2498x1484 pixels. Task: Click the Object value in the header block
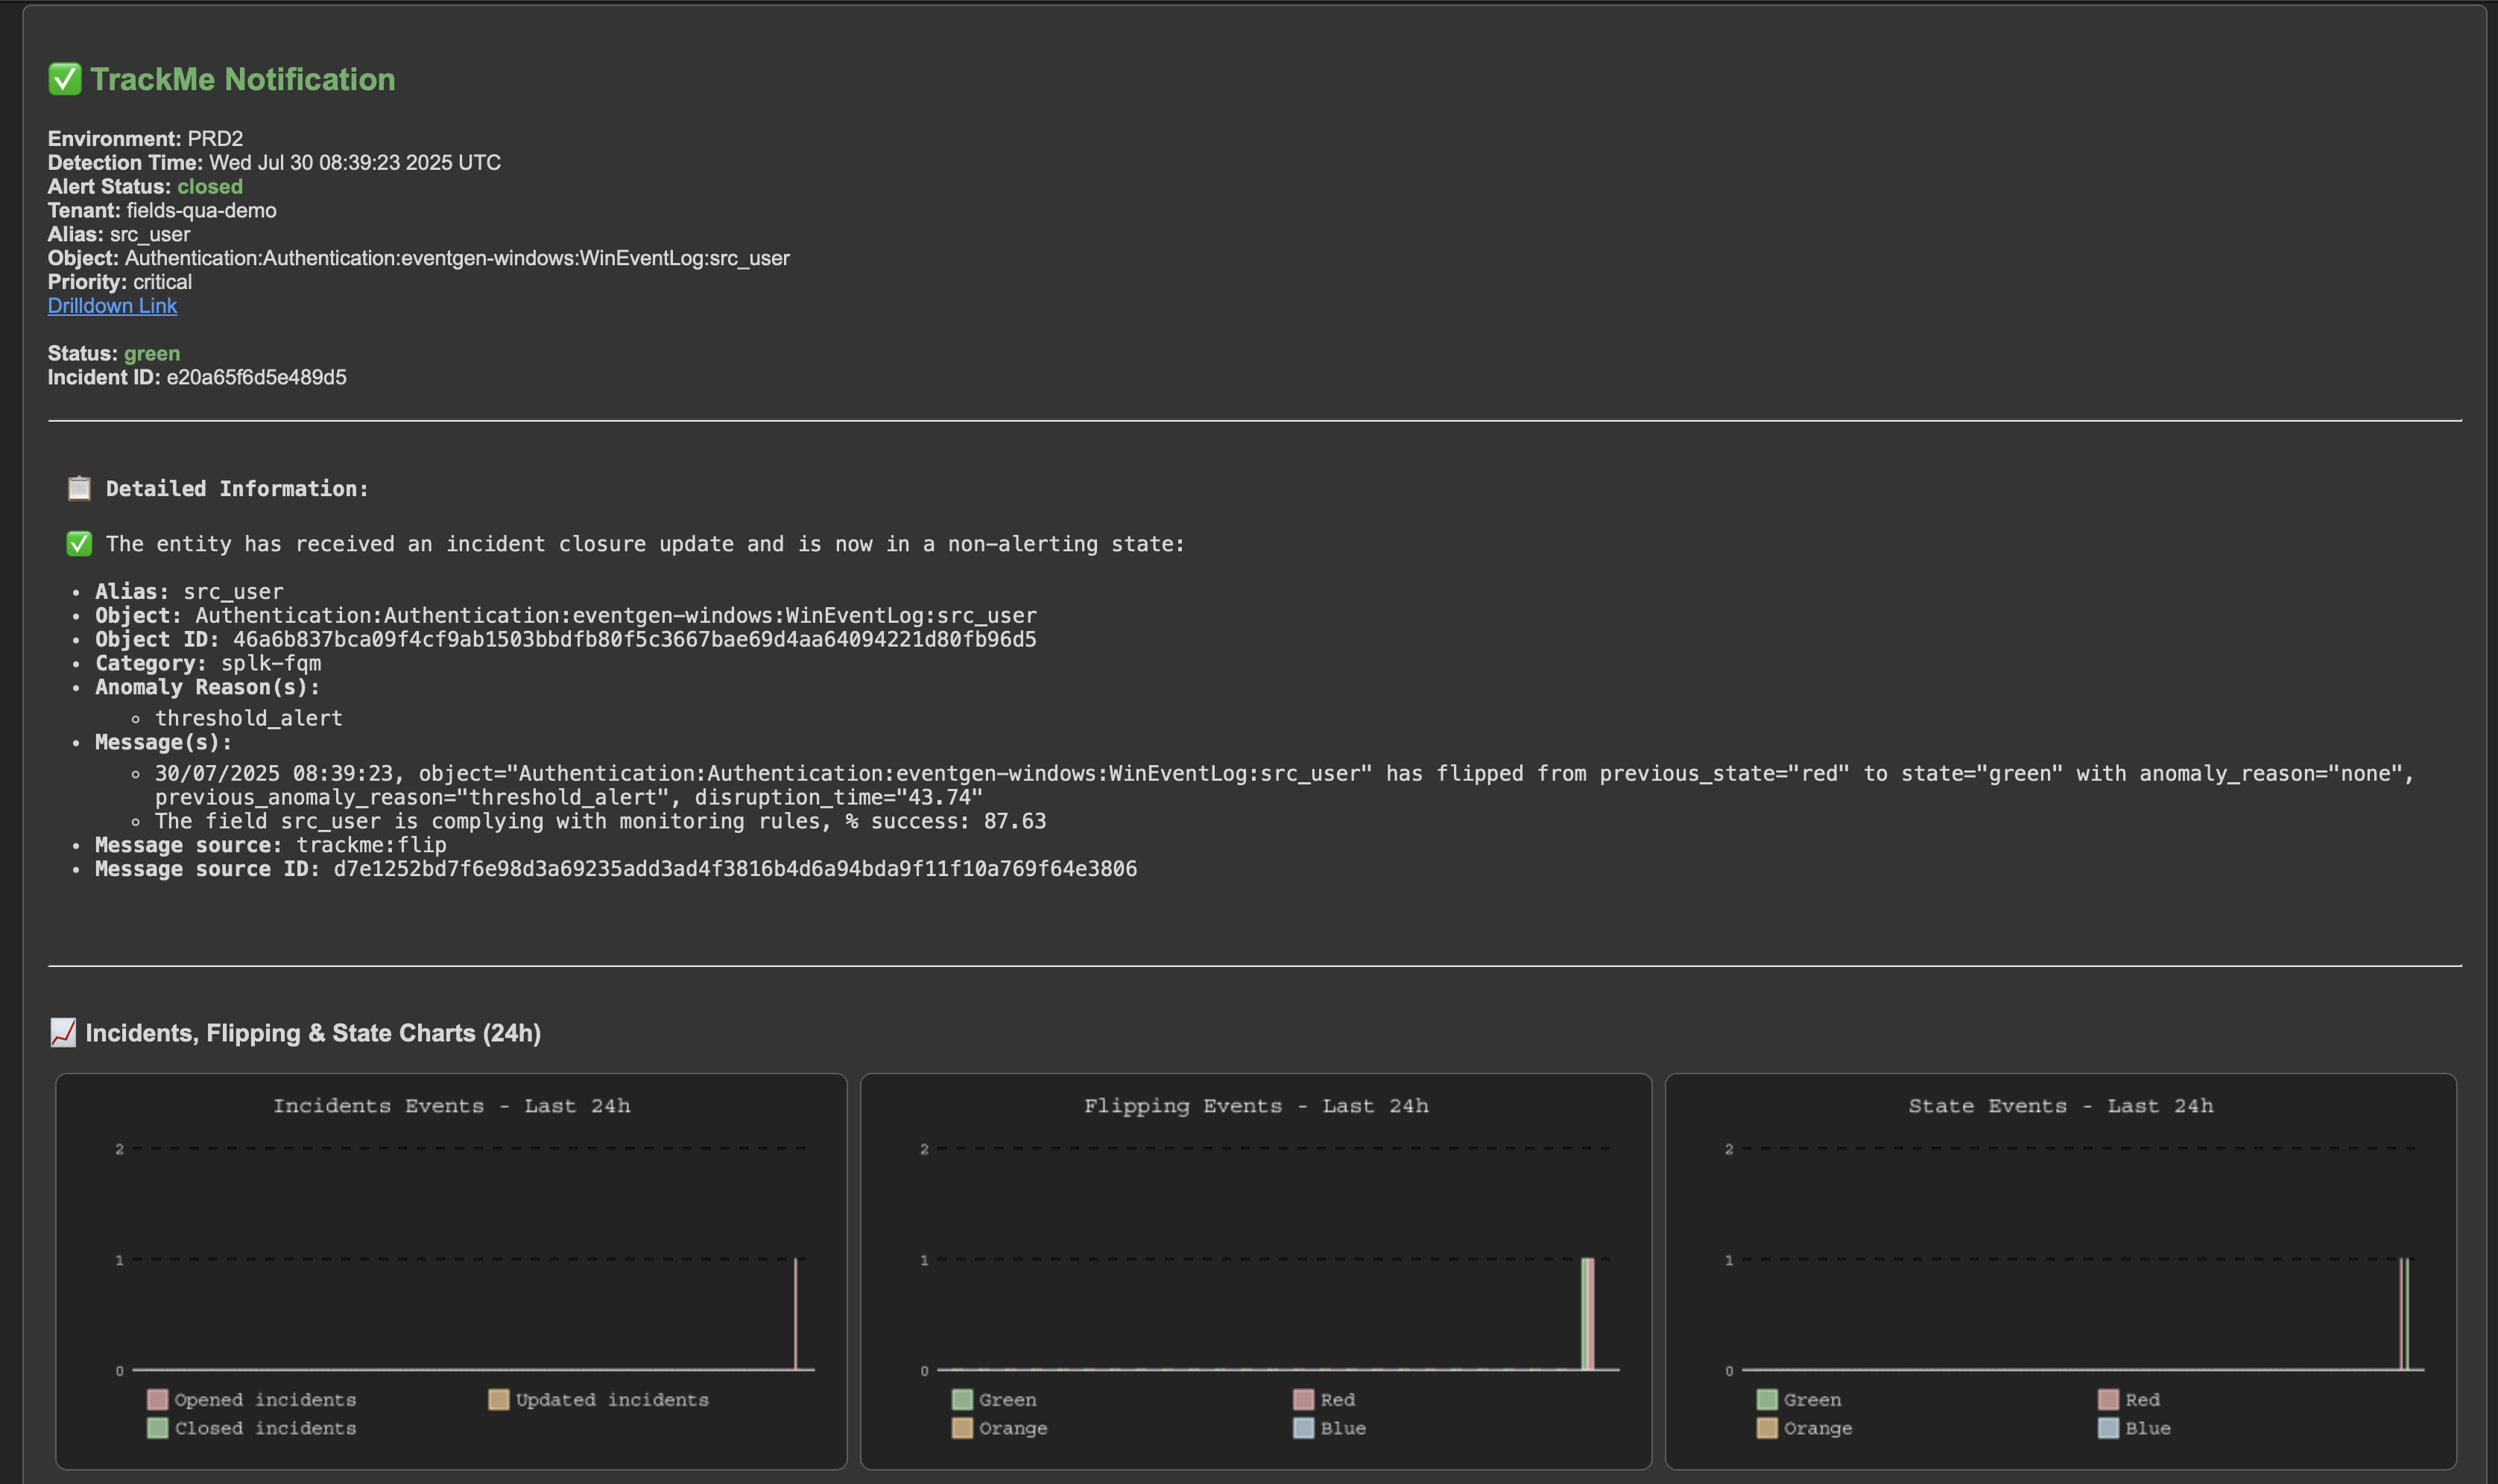pyautogui.click(x=457, y=258)
